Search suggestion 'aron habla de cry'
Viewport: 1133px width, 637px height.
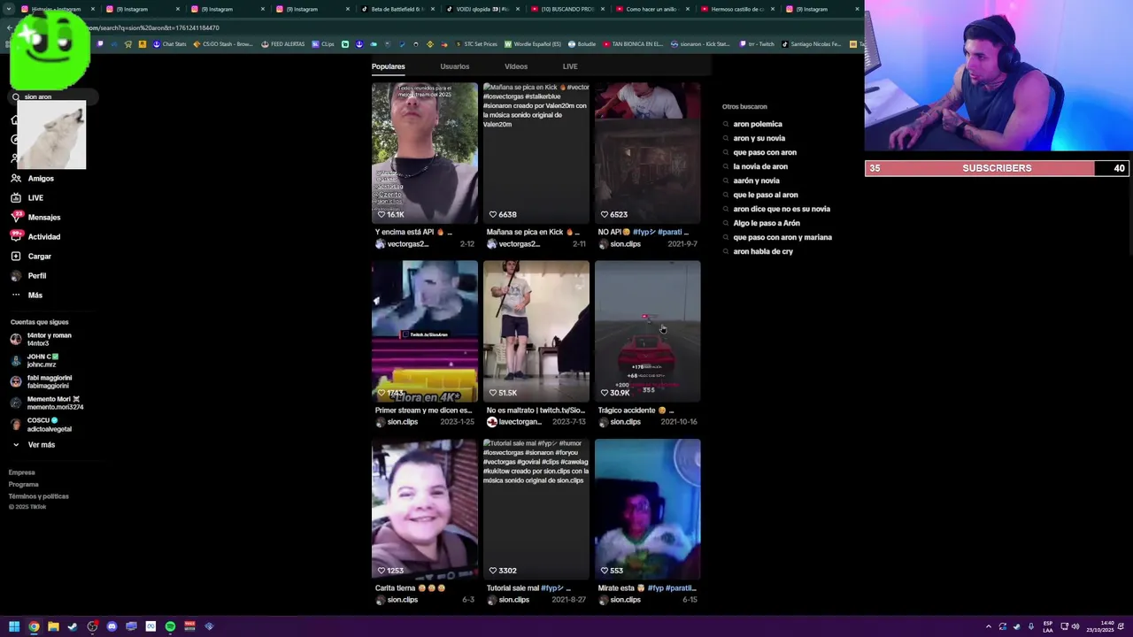[x=763, y=251]
